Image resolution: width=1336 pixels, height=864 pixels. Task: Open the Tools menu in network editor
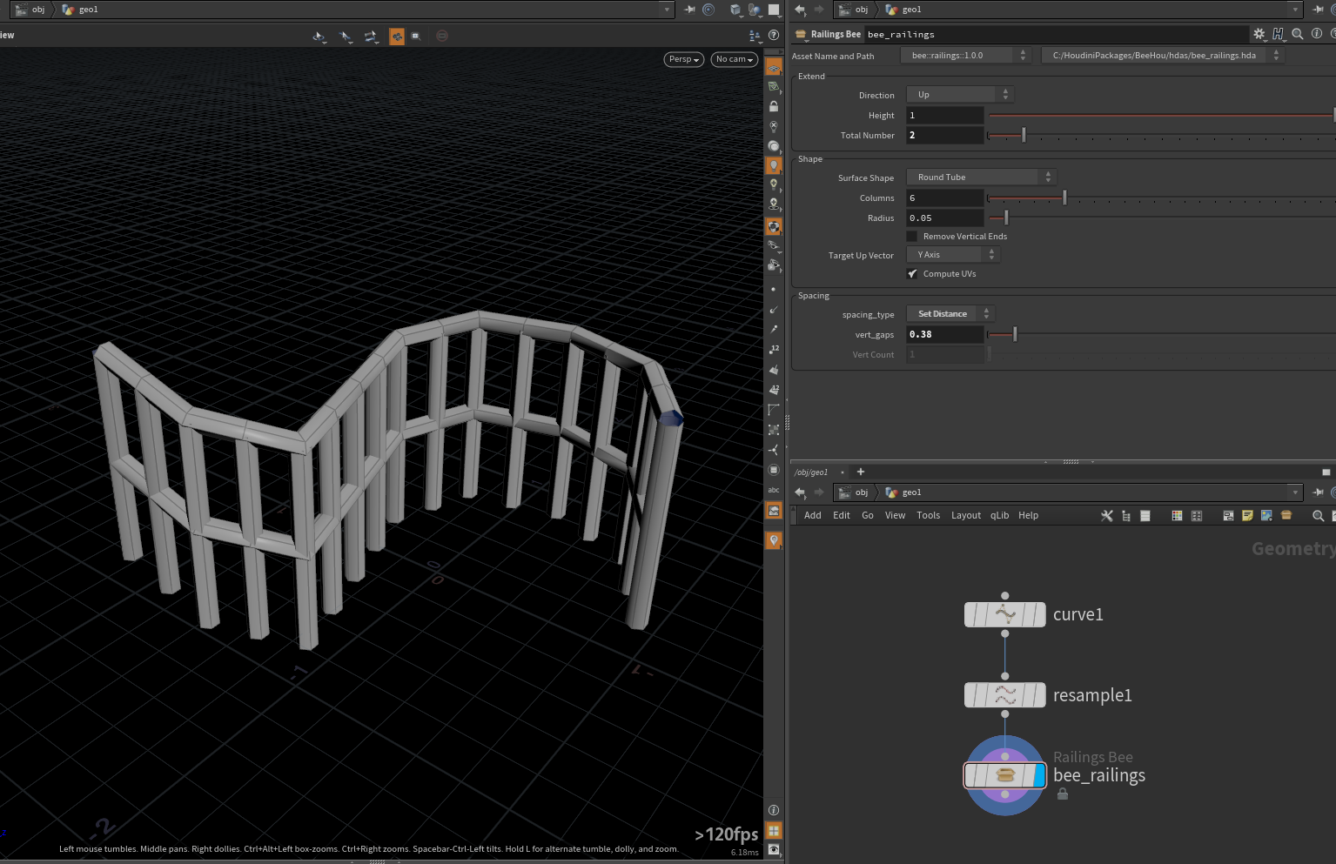[x=929, y=516]
